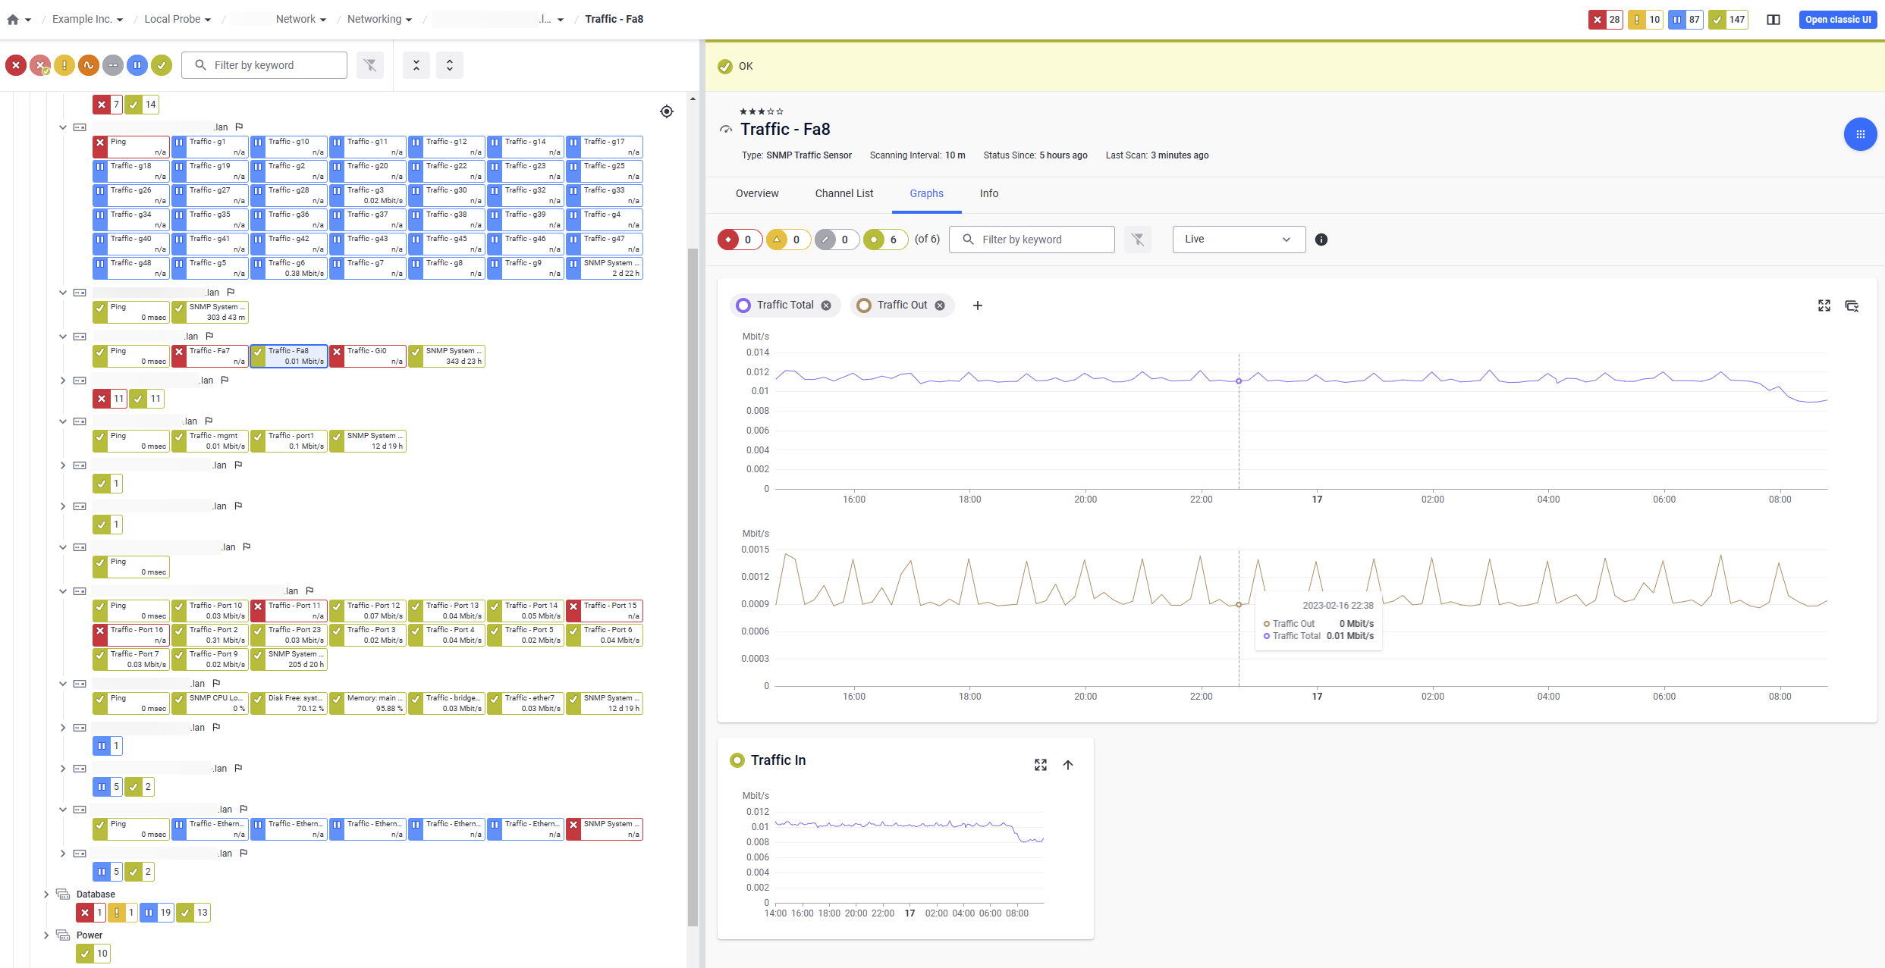Click the info icon next to Live dropdown
This screenshot has height=968, width=1885.
tap(1321, 240)
